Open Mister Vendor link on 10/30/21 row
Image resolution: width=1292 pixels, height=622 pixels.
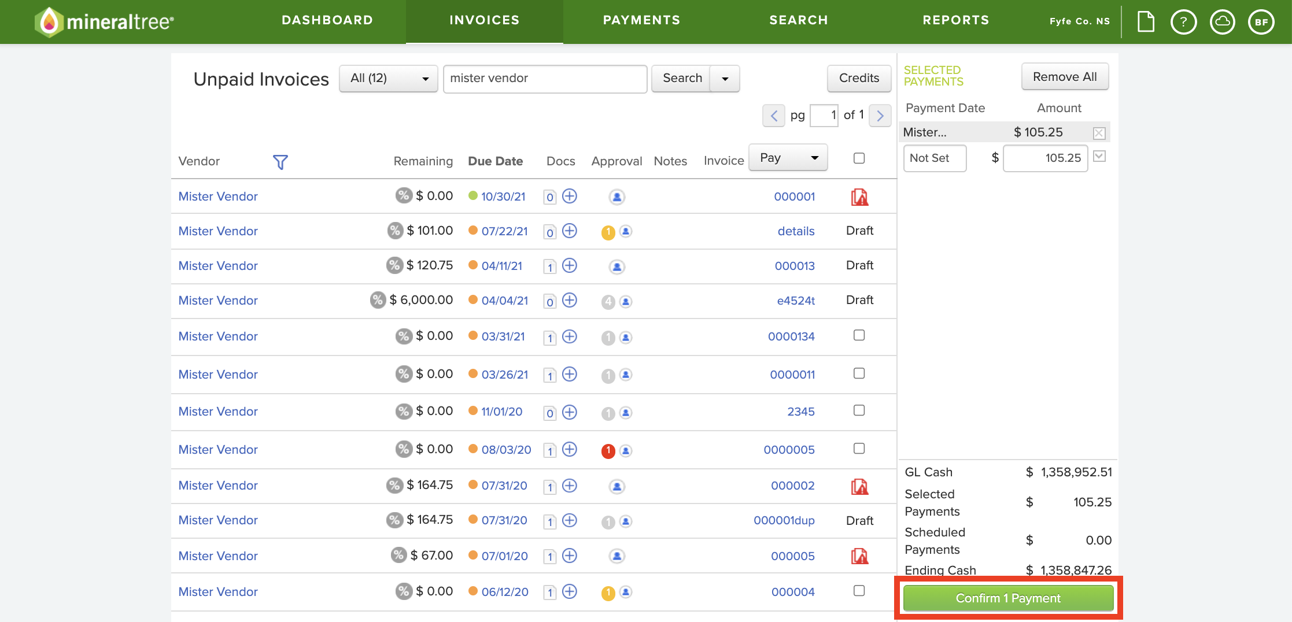[x=218, y=197]
